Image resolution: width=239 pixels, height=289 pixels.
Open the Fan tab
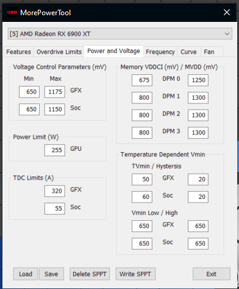pyautogui.click(x=212, y=52)
